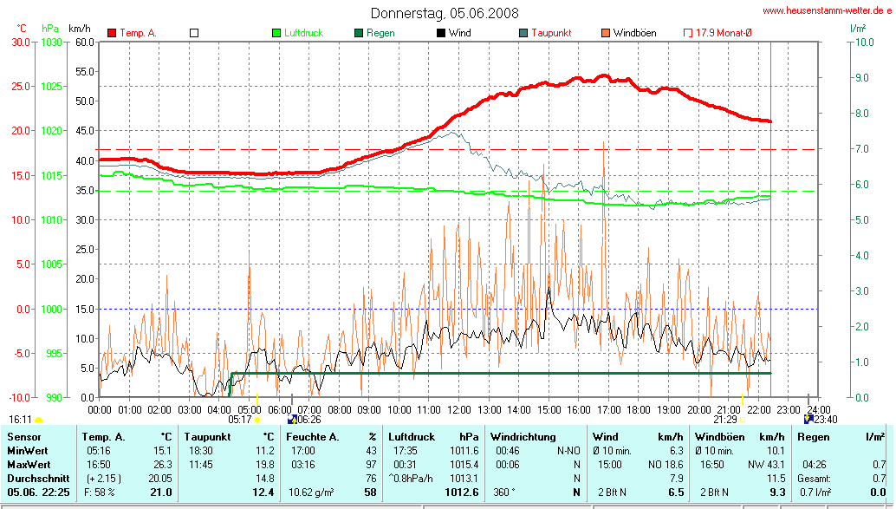Click the 12:00 label on time axis
896x509 pixels.
click(458, 409)
